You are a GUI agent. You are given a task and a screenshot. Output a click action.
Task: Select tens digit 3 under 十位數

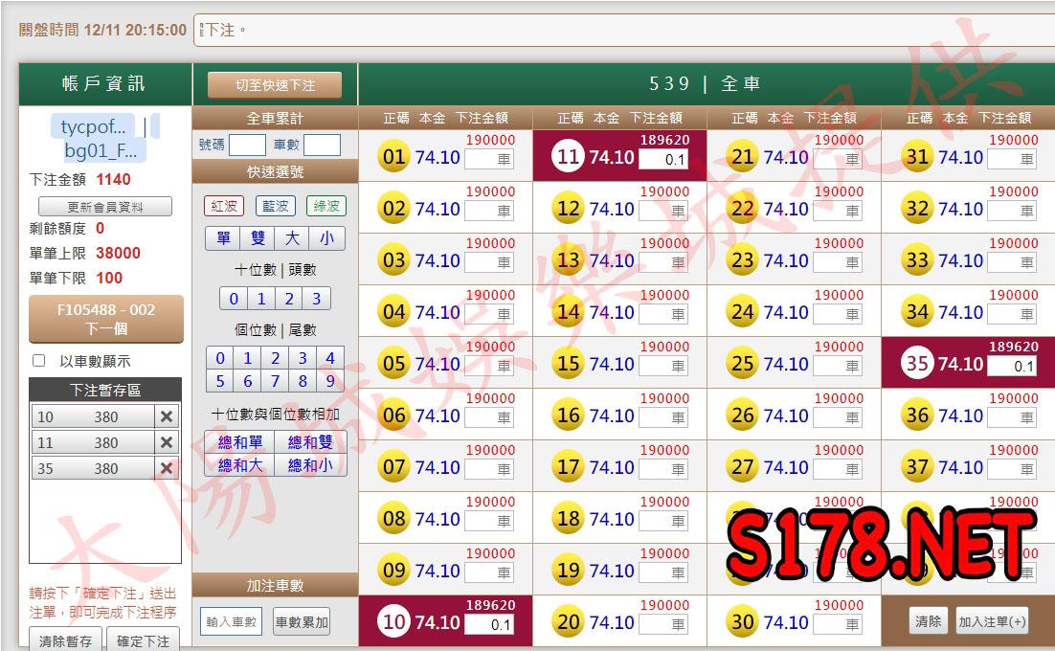[x=316, y=299]
